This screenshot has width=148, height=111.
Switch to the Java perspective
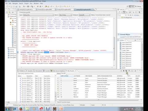[x=132, y=6]
